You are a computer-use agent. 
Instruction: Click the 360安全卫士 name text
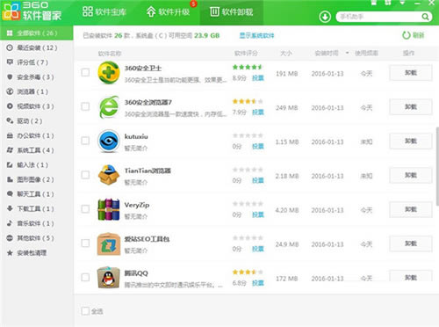click(x=143, y=69)
